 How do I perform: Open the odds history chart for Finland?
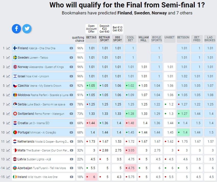click(8, 48)
